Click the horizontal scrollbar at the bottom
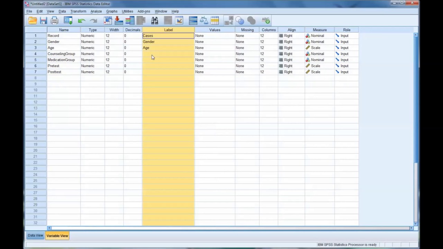Screen dimensions: 443x249 (230, 228)
